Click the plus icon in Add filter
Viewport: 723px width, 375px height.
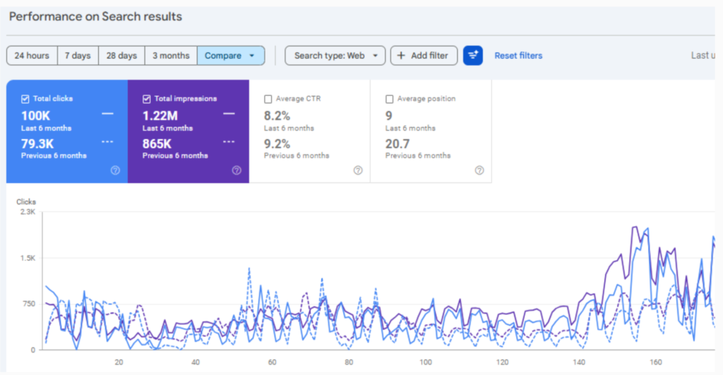tap(402, 56)
